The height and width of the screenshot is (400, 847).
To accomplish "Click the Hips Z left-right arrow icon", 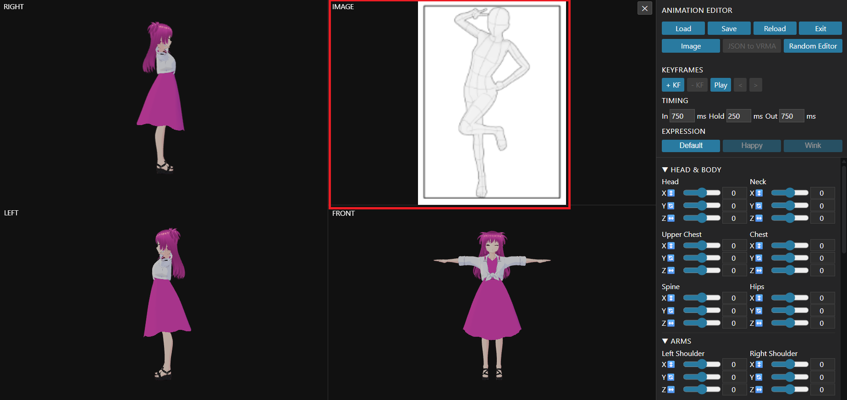I will 759,323.
